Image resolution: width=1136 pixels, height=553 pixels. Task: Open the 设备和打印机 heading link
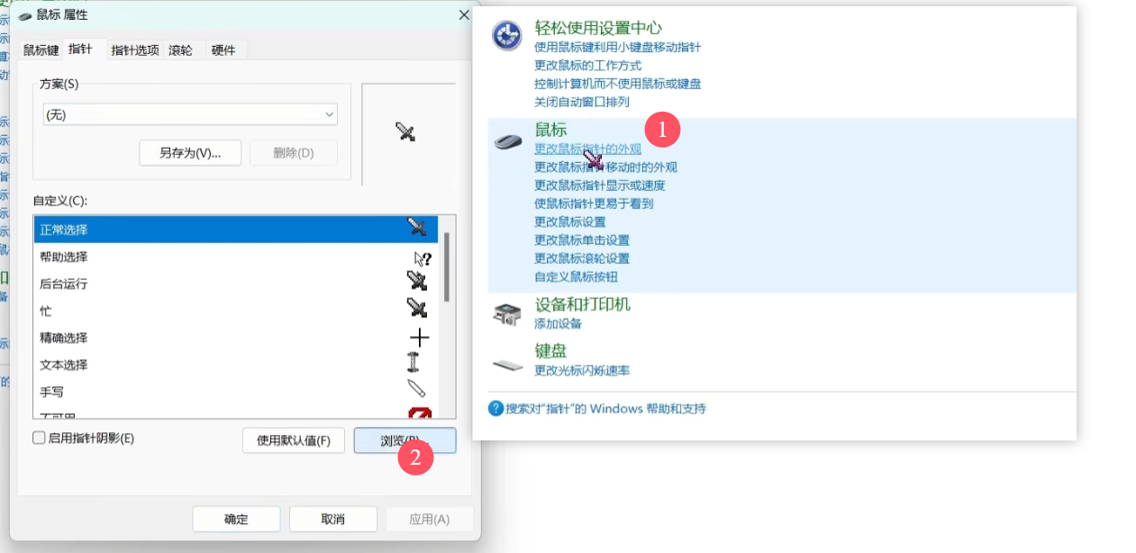pyautogui.click(x=583, y=304)
